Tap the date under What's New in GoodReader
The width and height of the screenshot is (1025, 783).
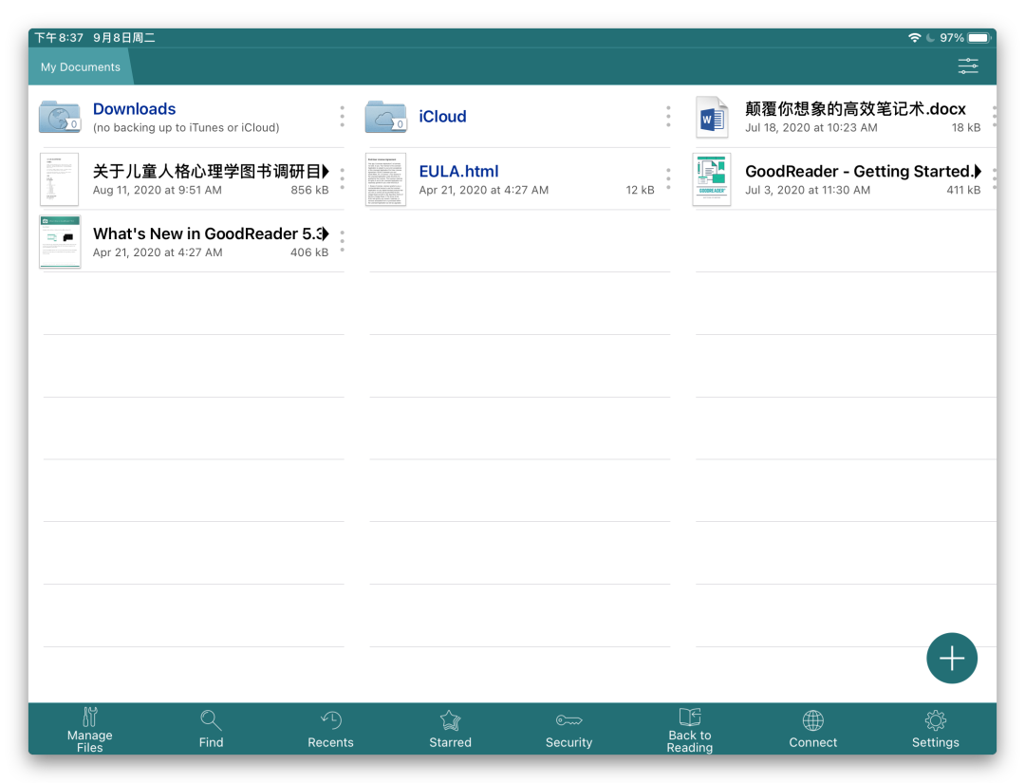(158, 252)
